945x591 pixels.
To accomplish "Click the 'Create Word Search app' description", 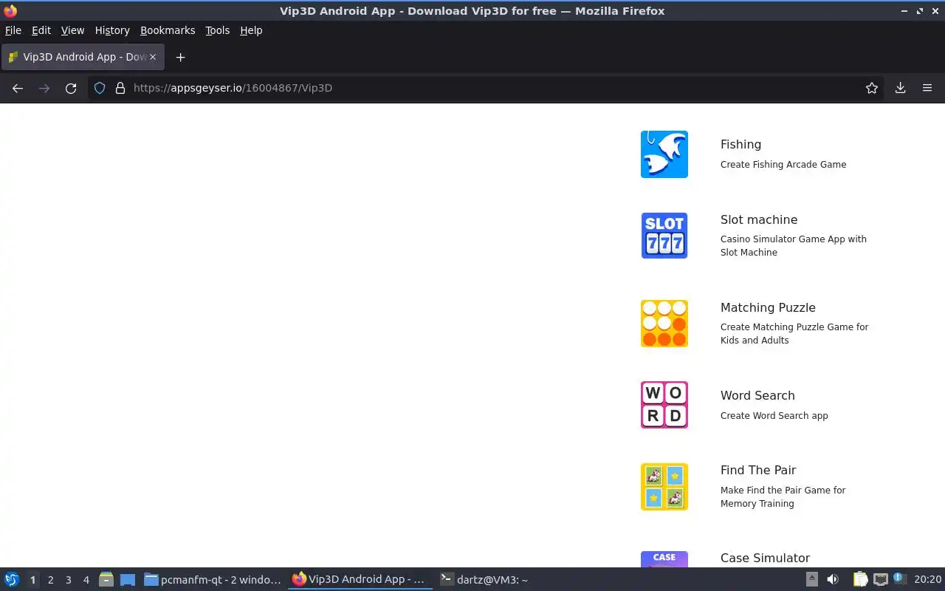I will click(x=774, y=416).
